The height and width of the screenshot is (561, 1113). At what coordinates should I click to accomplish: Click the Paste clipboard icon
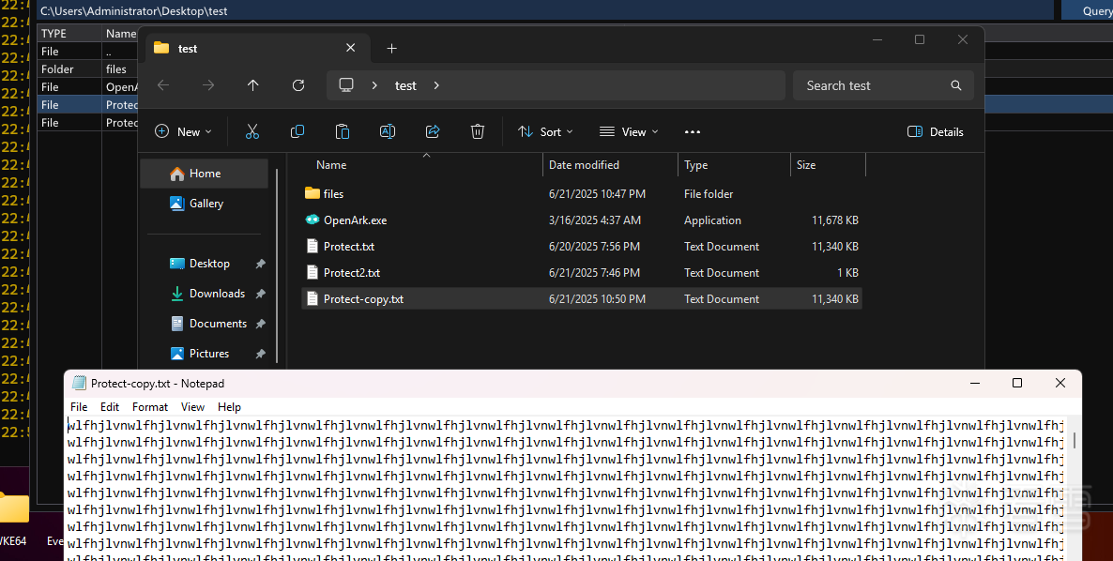pyautogui.click(x=343, y=132)
